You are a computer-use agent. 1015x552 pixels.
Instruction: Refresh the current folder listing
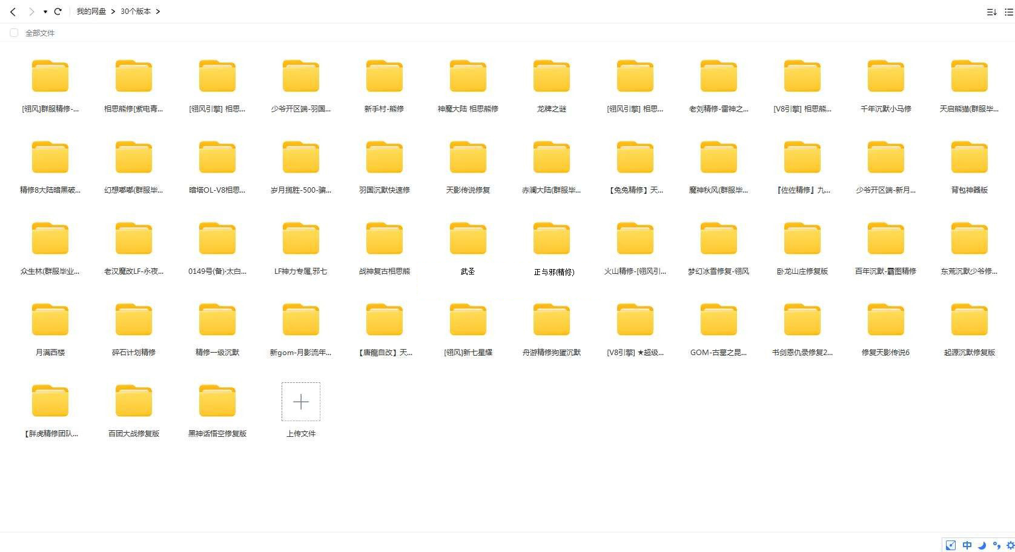[58, 12]
